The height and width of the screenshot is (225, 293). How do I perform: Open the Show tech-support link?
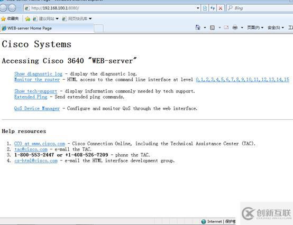click(x=35, y=91)
